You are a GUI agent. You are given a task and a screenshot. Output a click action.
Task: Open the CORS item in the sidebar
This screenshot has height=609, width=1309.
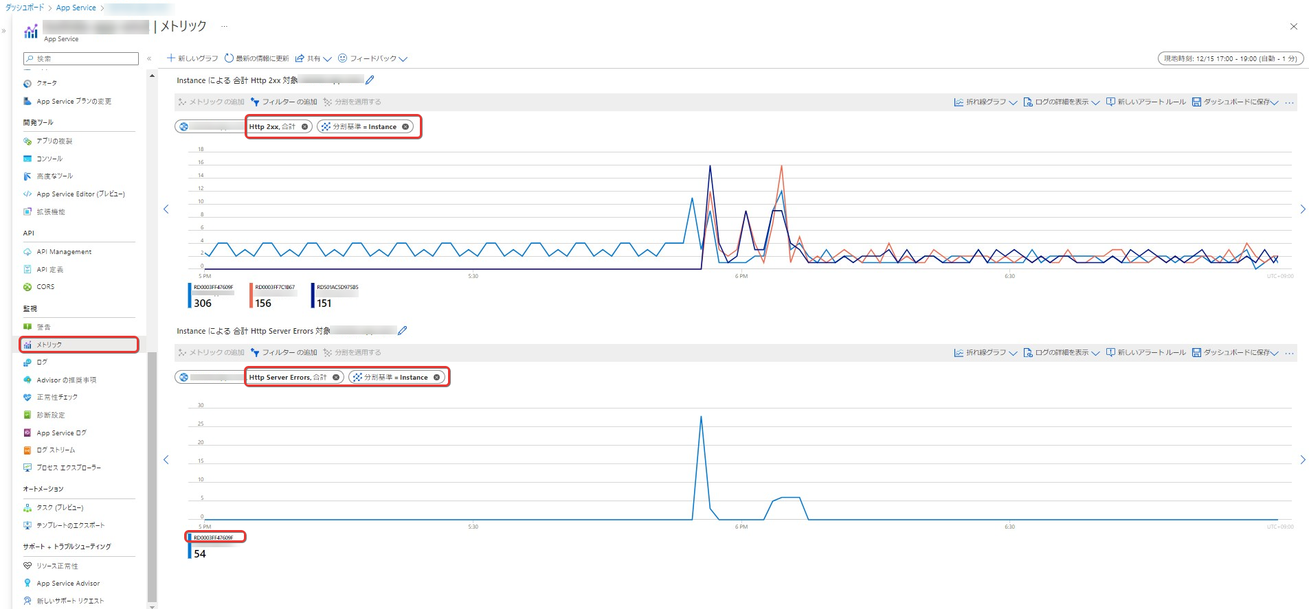point(45,287)
